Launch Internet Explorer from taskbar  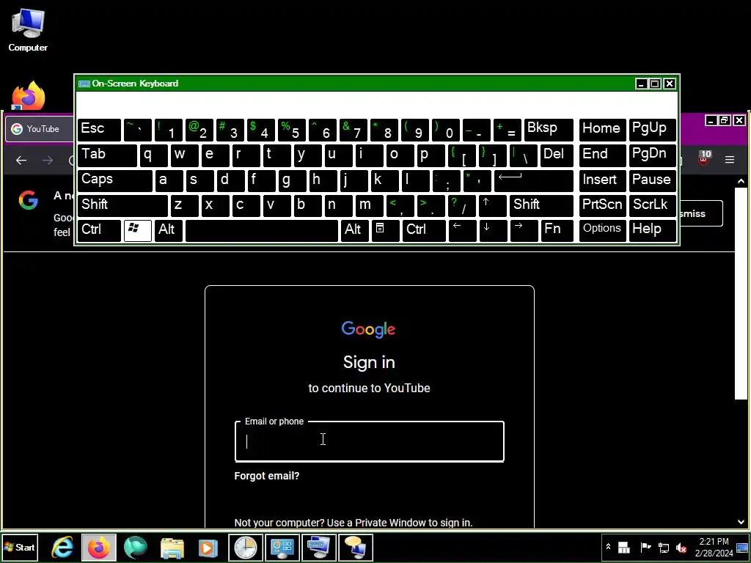point(63,547)
